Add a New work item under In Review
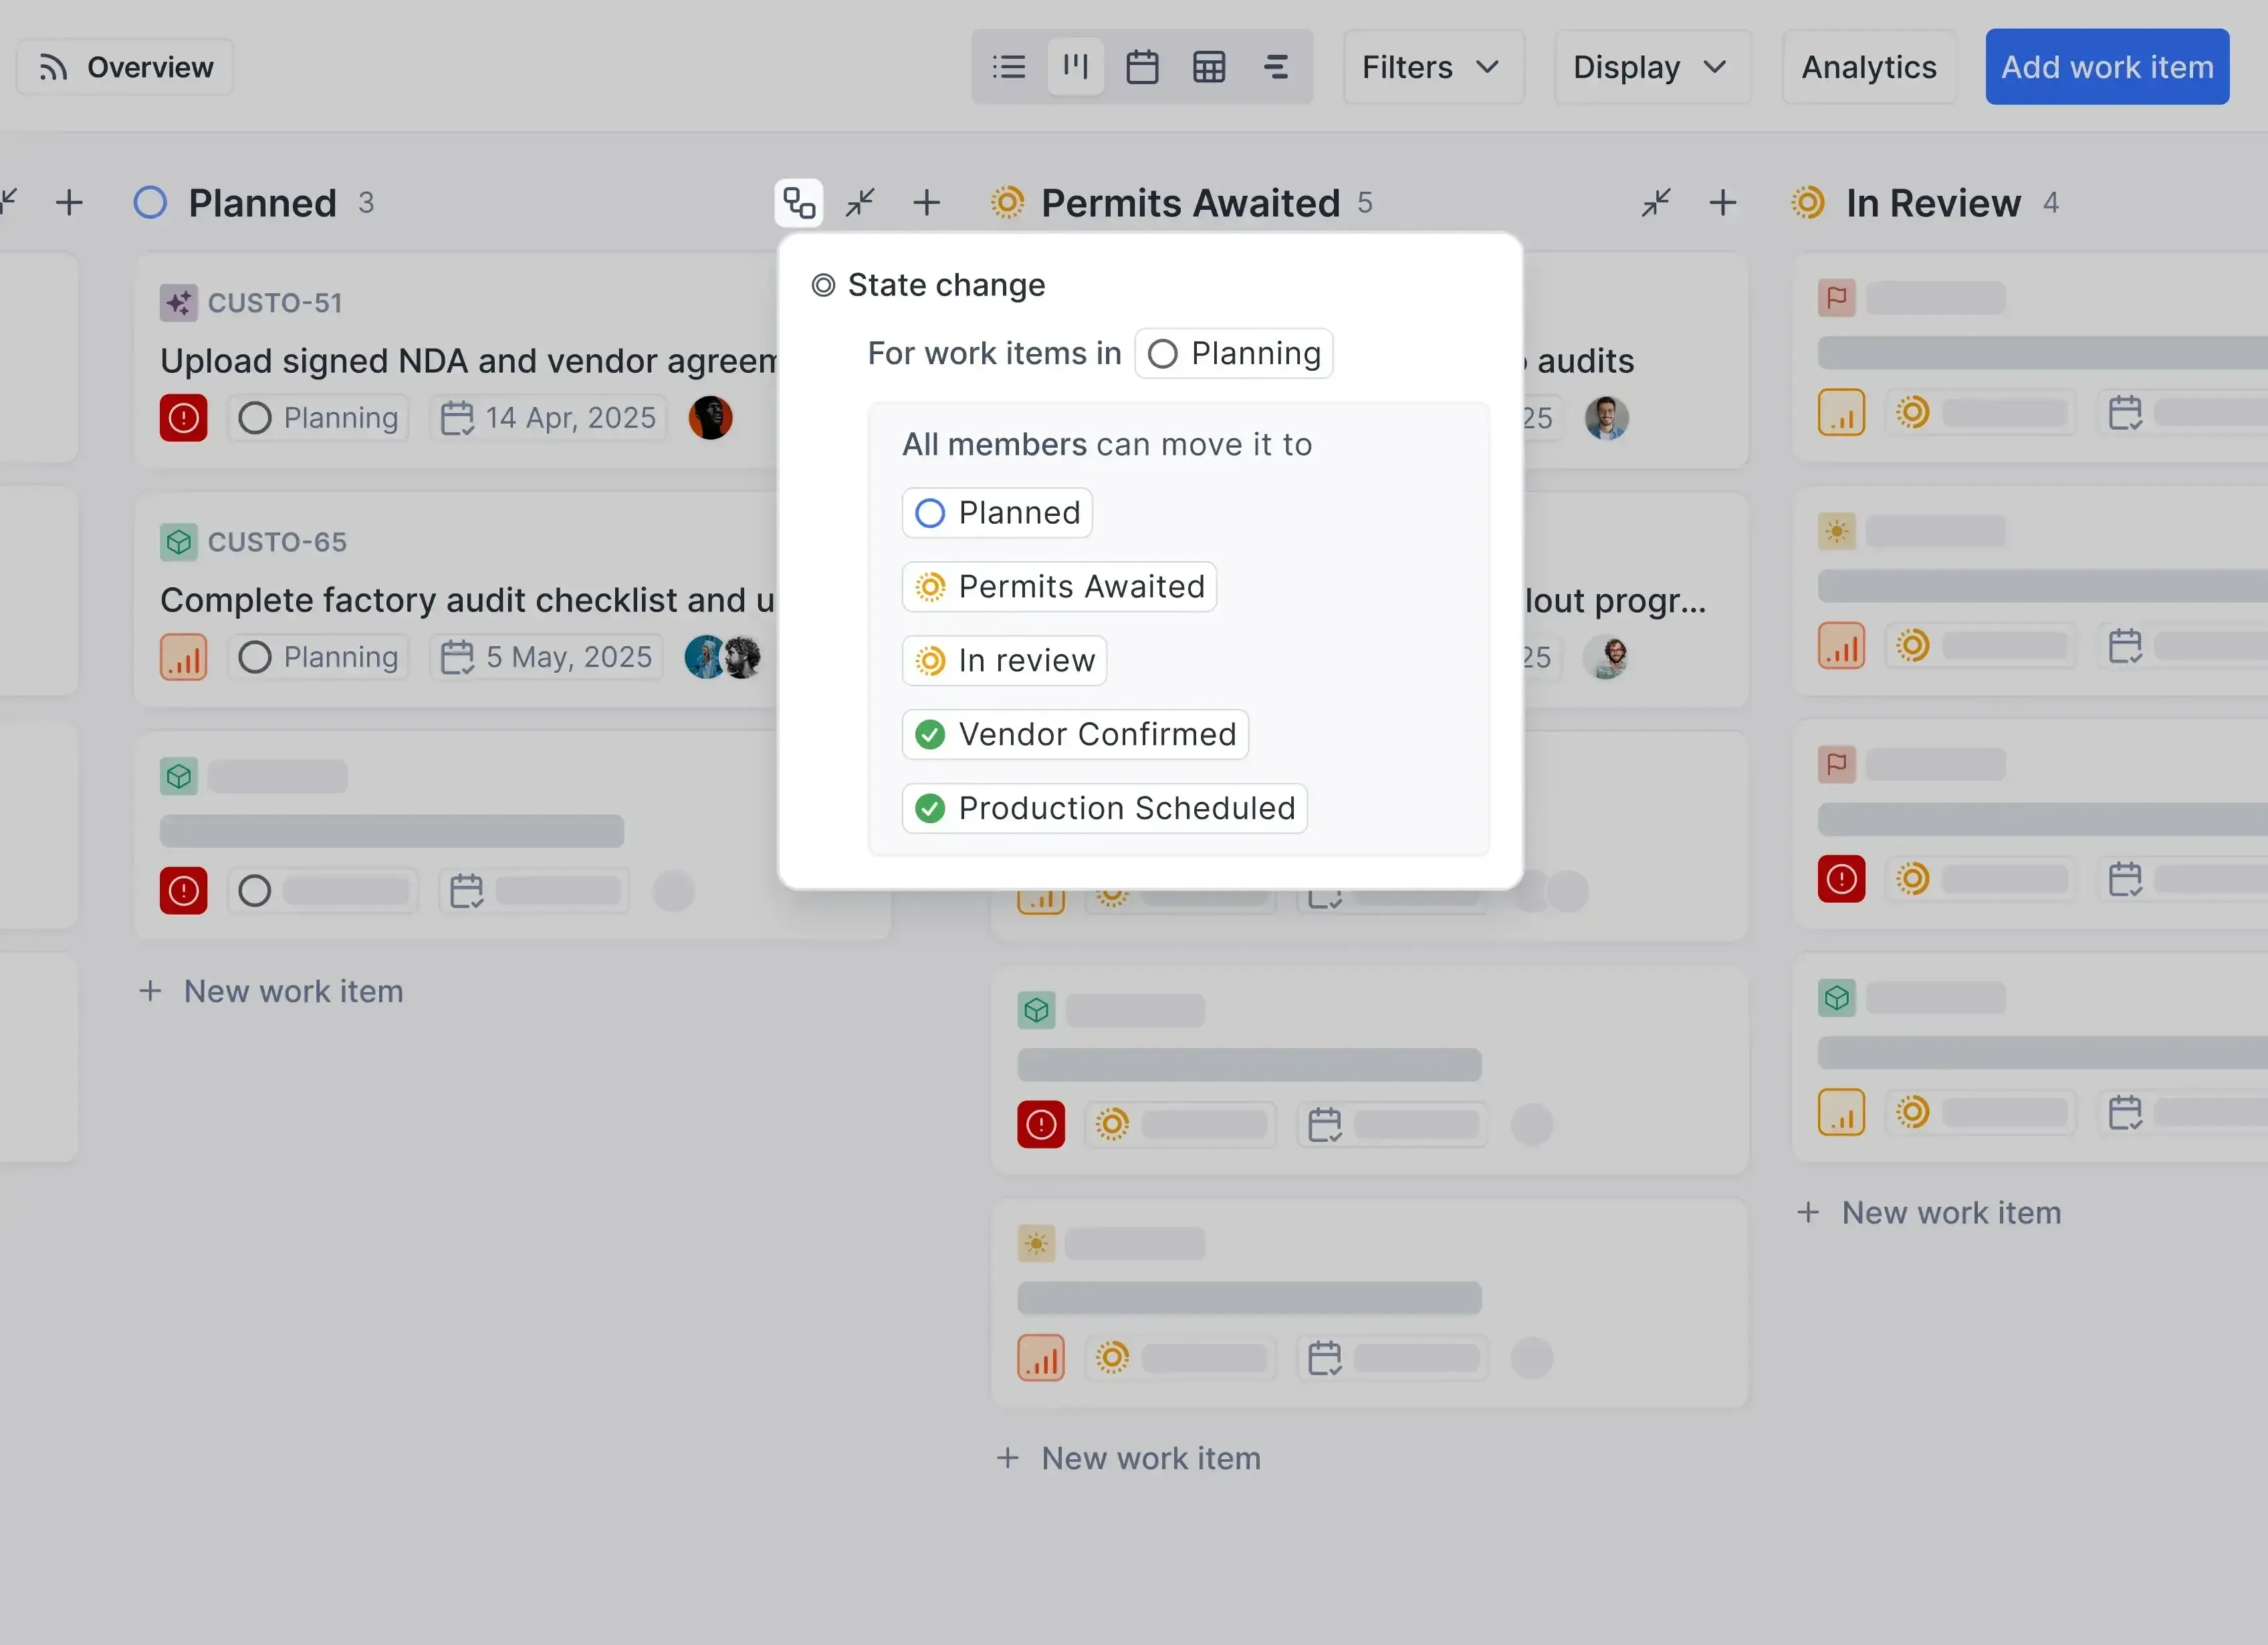Viewport: 2268px width, 1645px height. coord(1929,1212)
